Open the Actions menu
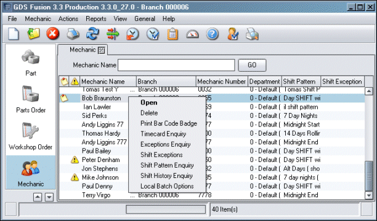Screen dimensions: 377x221 coord(68,18)
